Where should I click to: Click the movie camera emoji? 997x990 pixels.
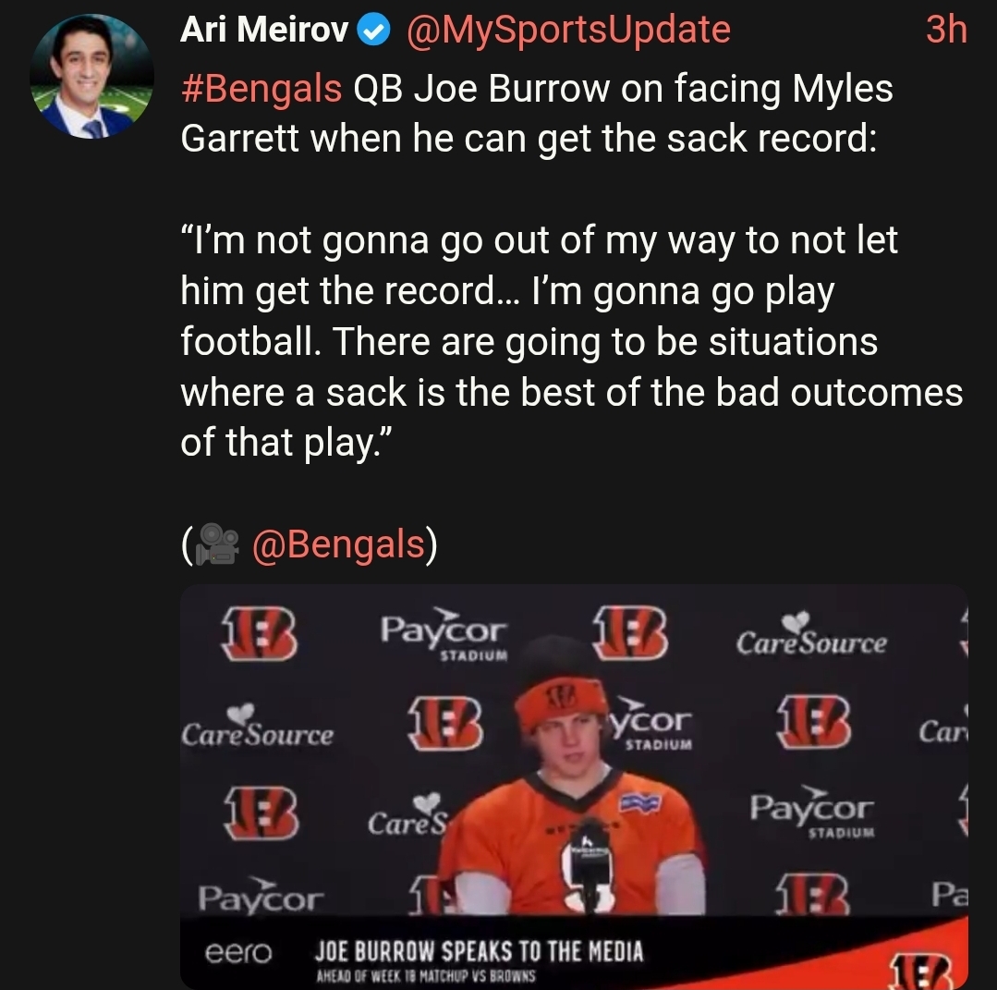217,544
